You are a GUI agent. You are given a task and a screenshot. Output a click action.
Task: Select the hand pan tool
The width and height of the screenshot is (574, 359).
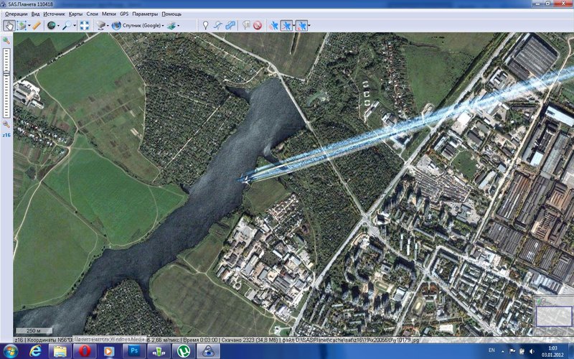(x=9, y=25)
